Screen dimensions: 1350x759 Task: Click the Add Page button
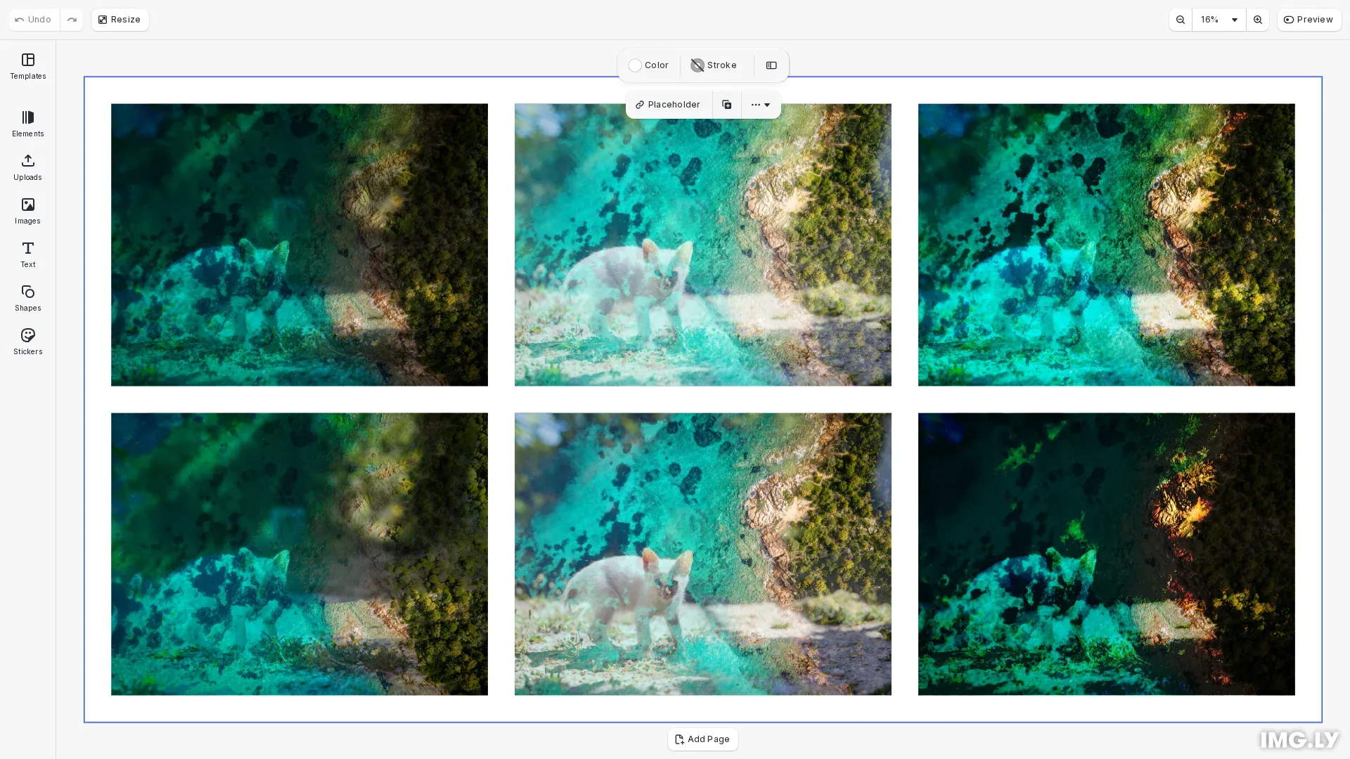coord(702,739)
